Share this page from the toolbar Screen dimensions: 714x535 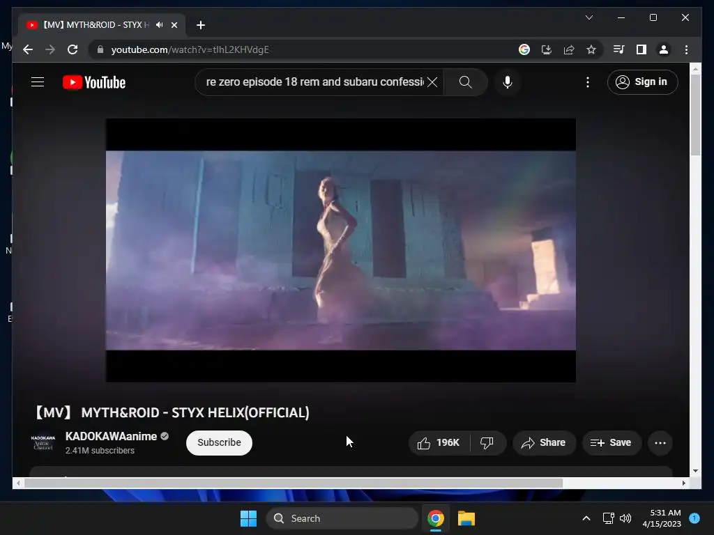[x=569, y=49]
